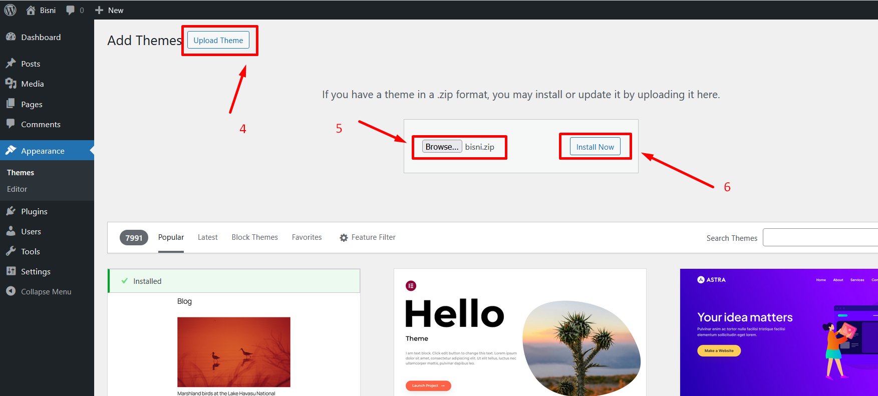
Task: Click the Appearance menu label
Action: 43,151
